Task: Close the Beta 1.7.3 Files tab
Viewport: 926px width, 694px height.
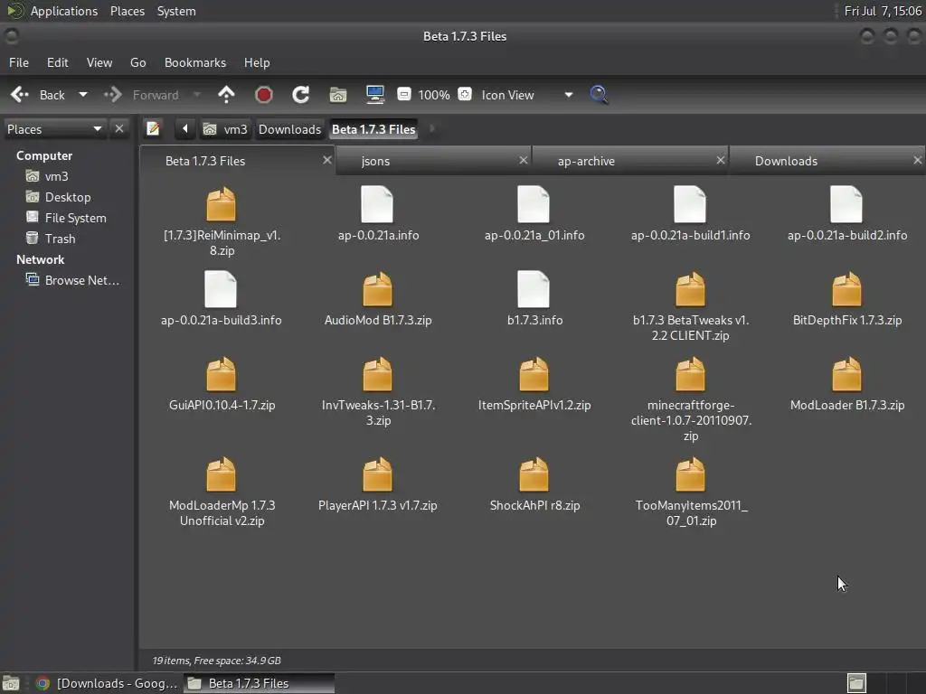Action: coord(327,160)
